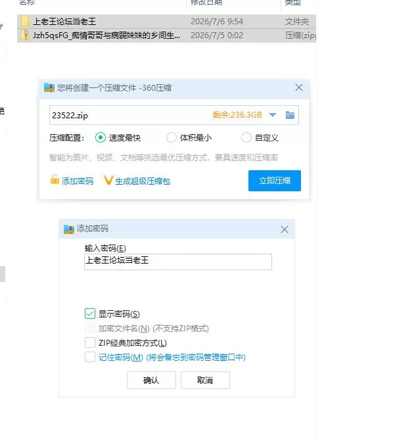
Task: Click the 生成超级压缩包 link
Action: pos(143,181)
